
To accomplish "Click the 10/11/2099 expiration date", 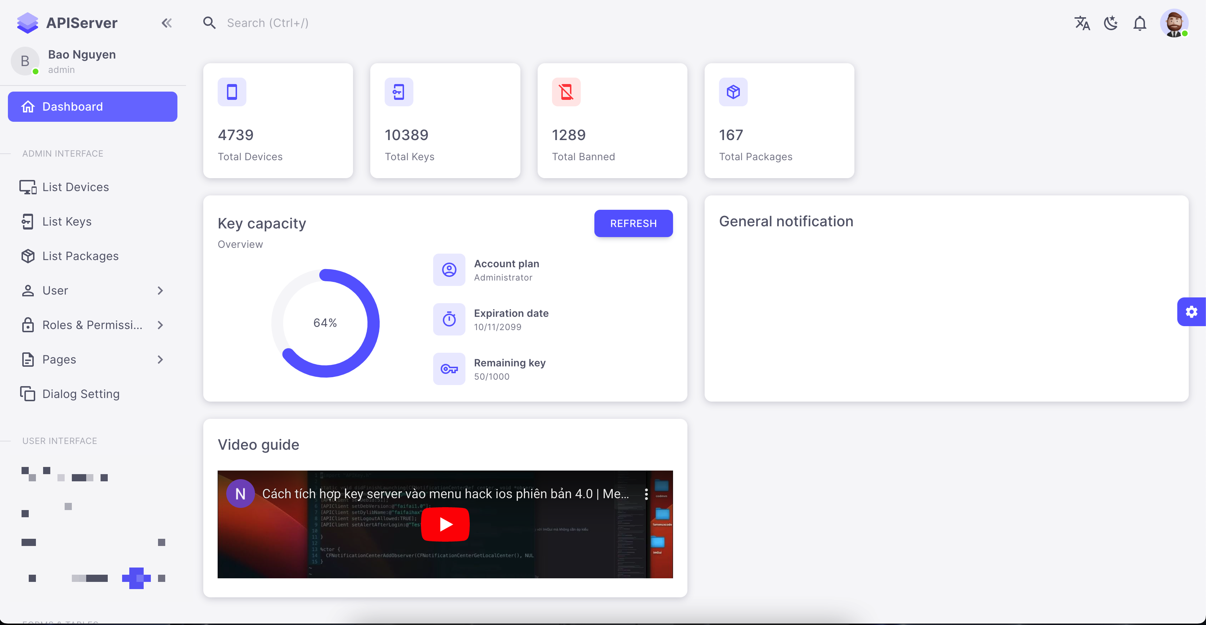I will 497,327.
